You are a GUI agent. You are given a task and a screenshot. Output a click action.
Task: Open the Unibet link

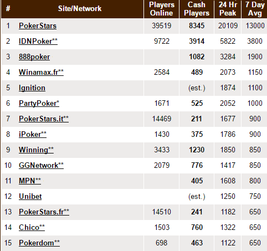30,196
